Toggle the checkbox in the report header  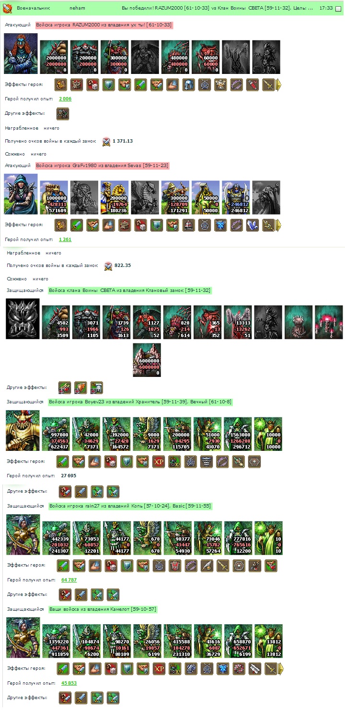pyautogui.click(x=339, y=8)
